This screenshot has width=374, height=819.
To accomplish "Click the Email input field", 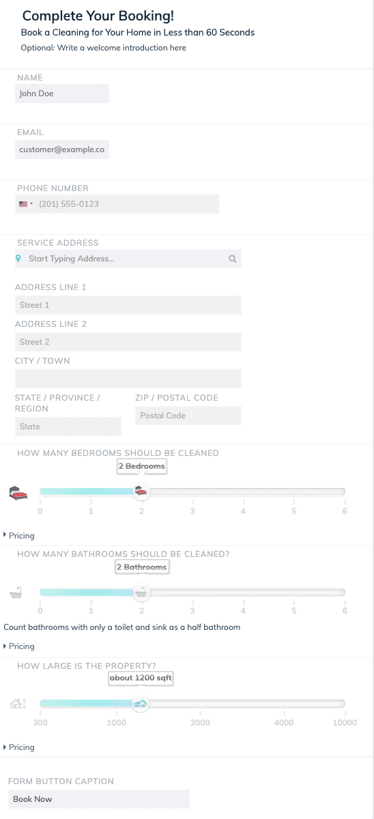I will (x=62, y=149).
